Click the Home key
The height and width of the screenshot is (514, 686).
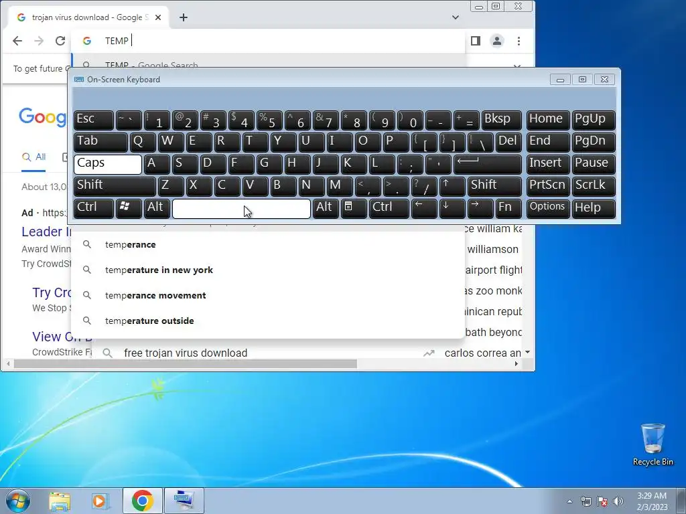point(548,120)
